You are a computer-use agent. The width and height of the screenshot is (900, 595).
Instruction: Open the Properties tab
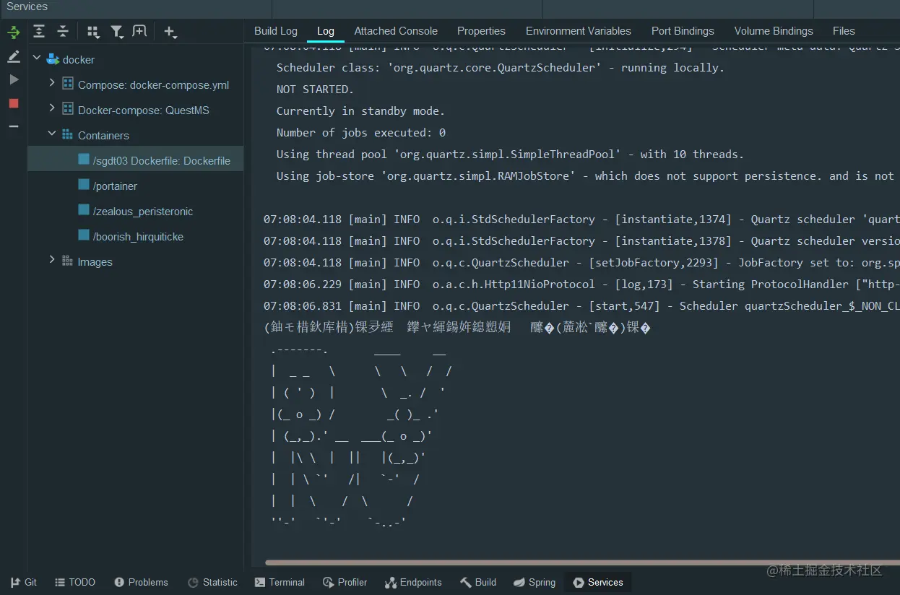point(481,31)
